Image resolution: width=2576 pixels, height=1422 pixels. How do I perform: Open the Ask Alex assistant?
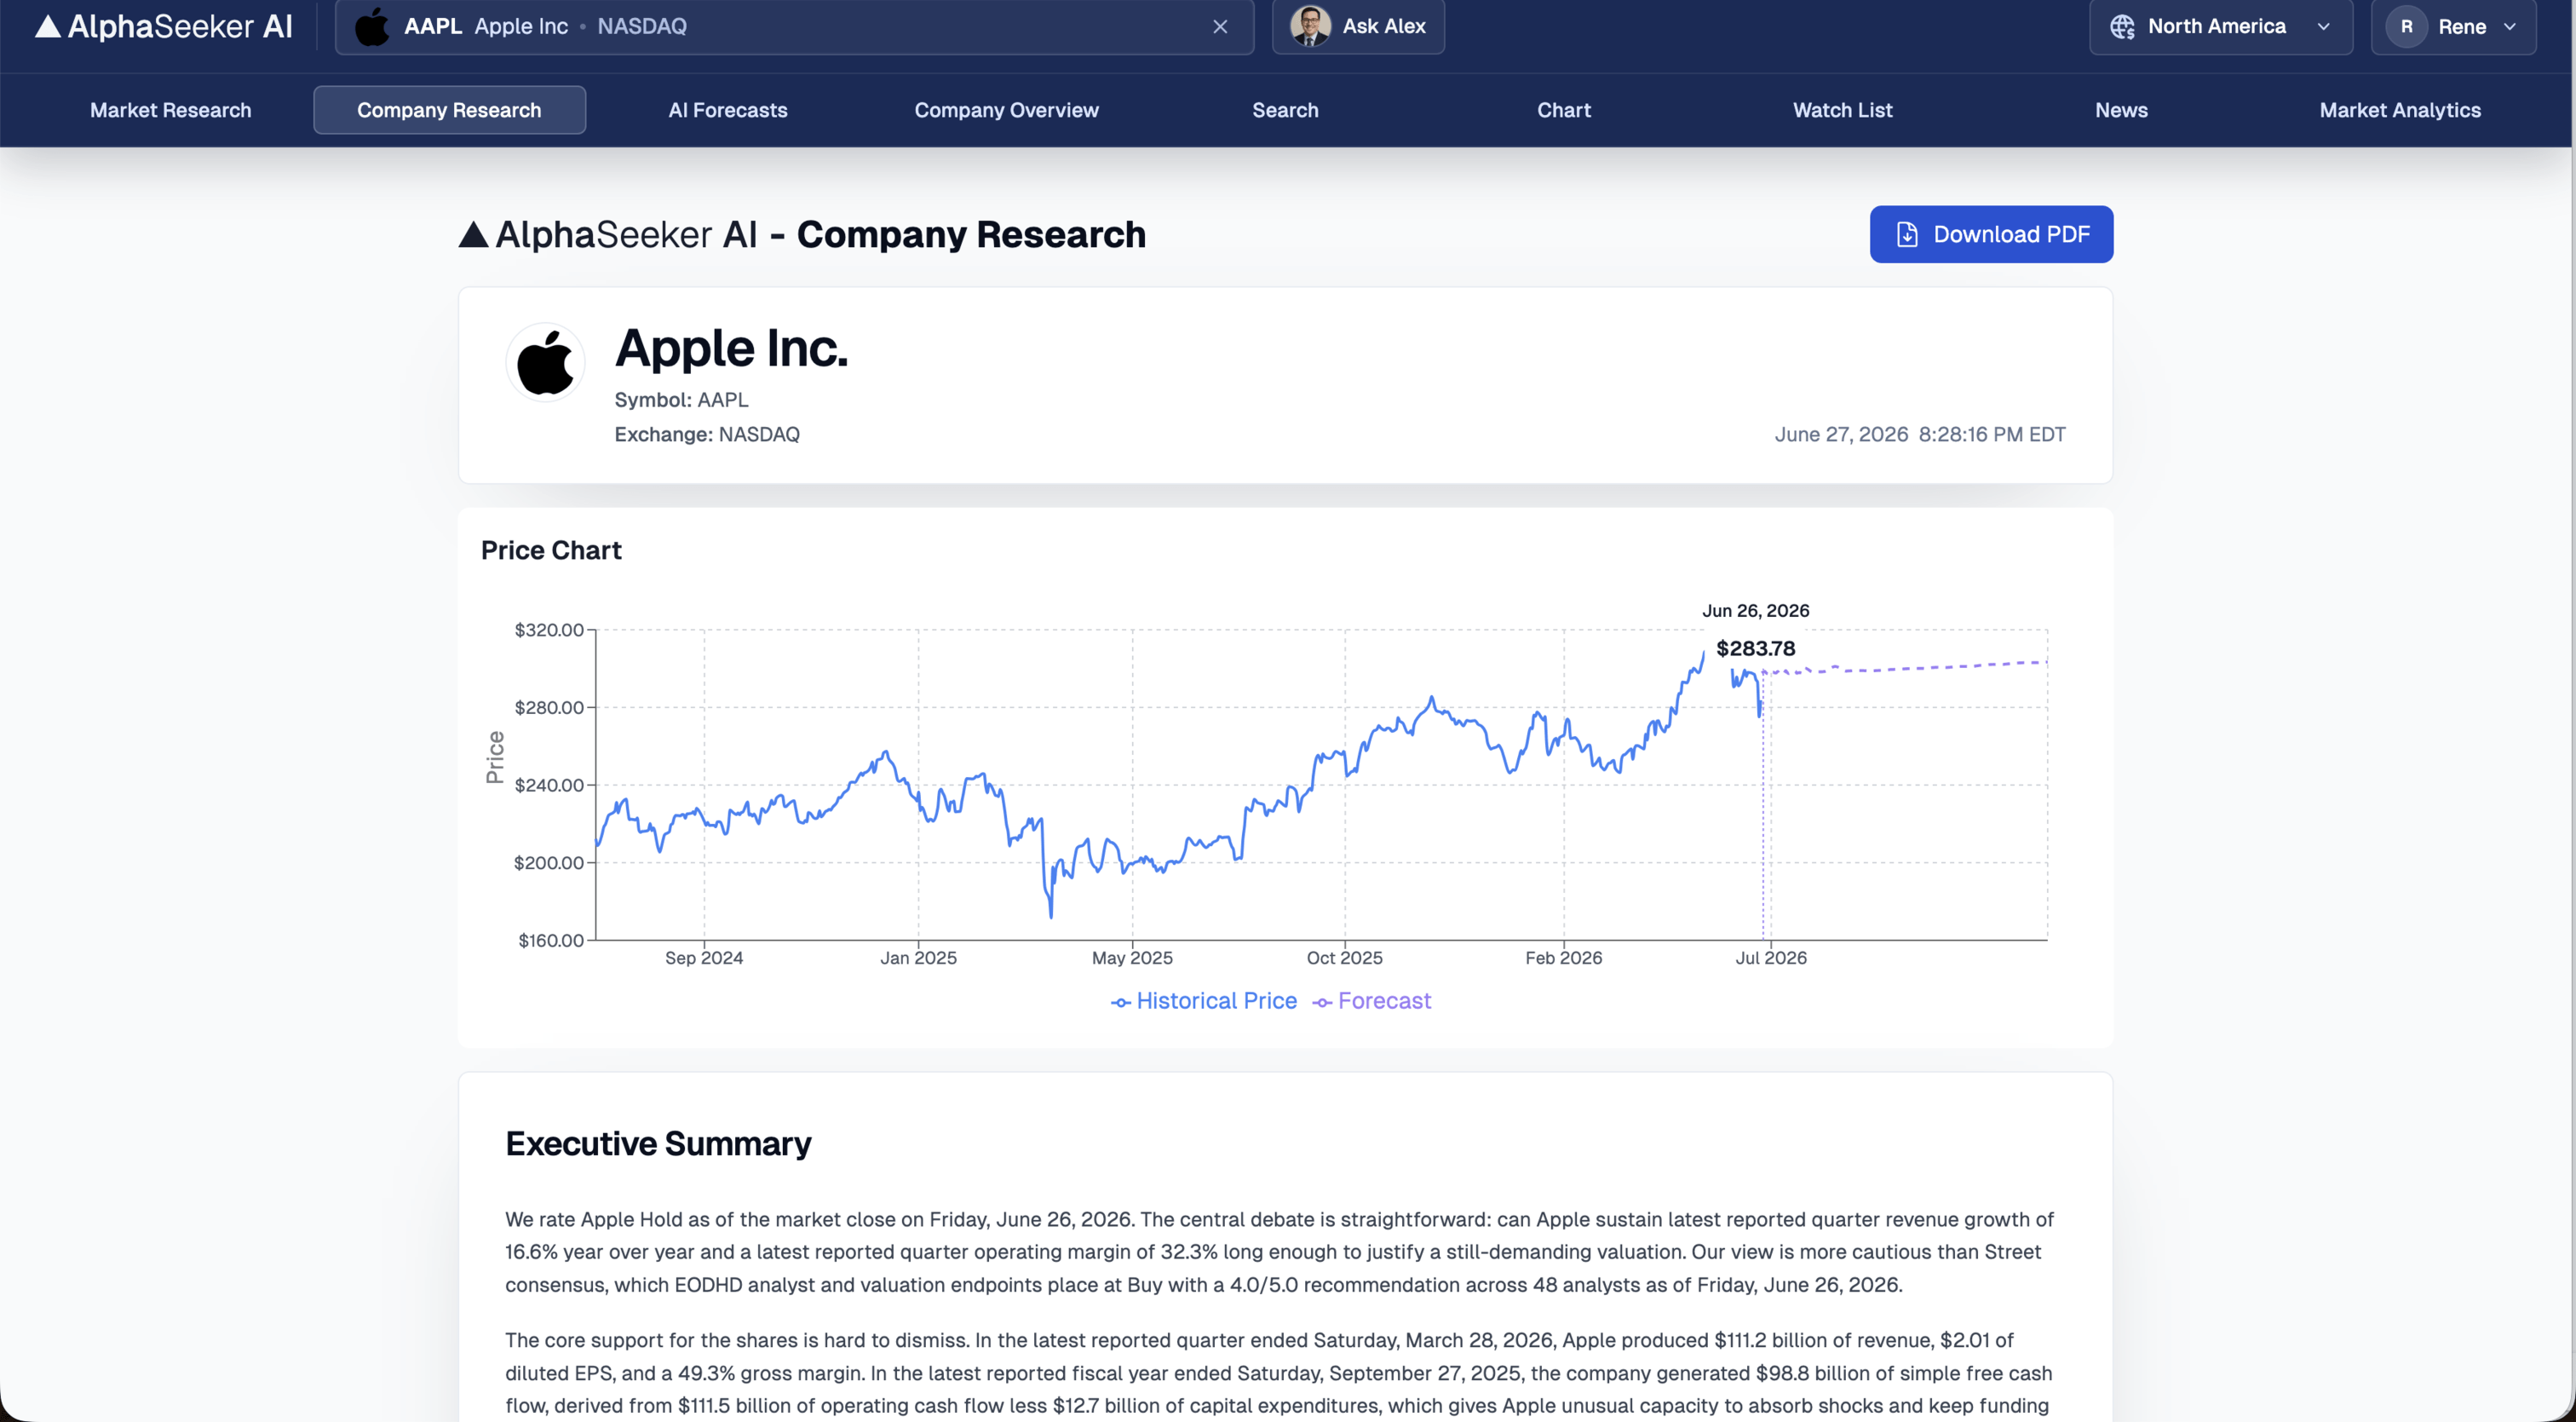click(1358, 26)
